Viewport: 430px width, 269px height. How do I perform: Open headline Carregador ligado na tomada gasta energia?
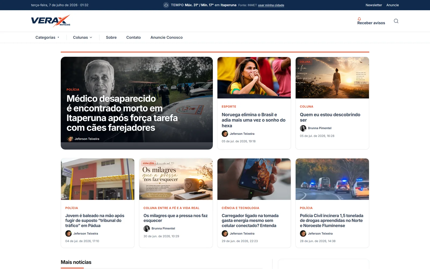click(250, 221)
